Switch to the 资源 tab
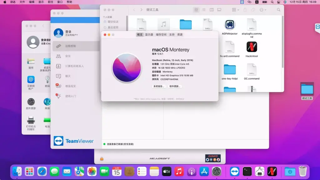 [180, 35]
